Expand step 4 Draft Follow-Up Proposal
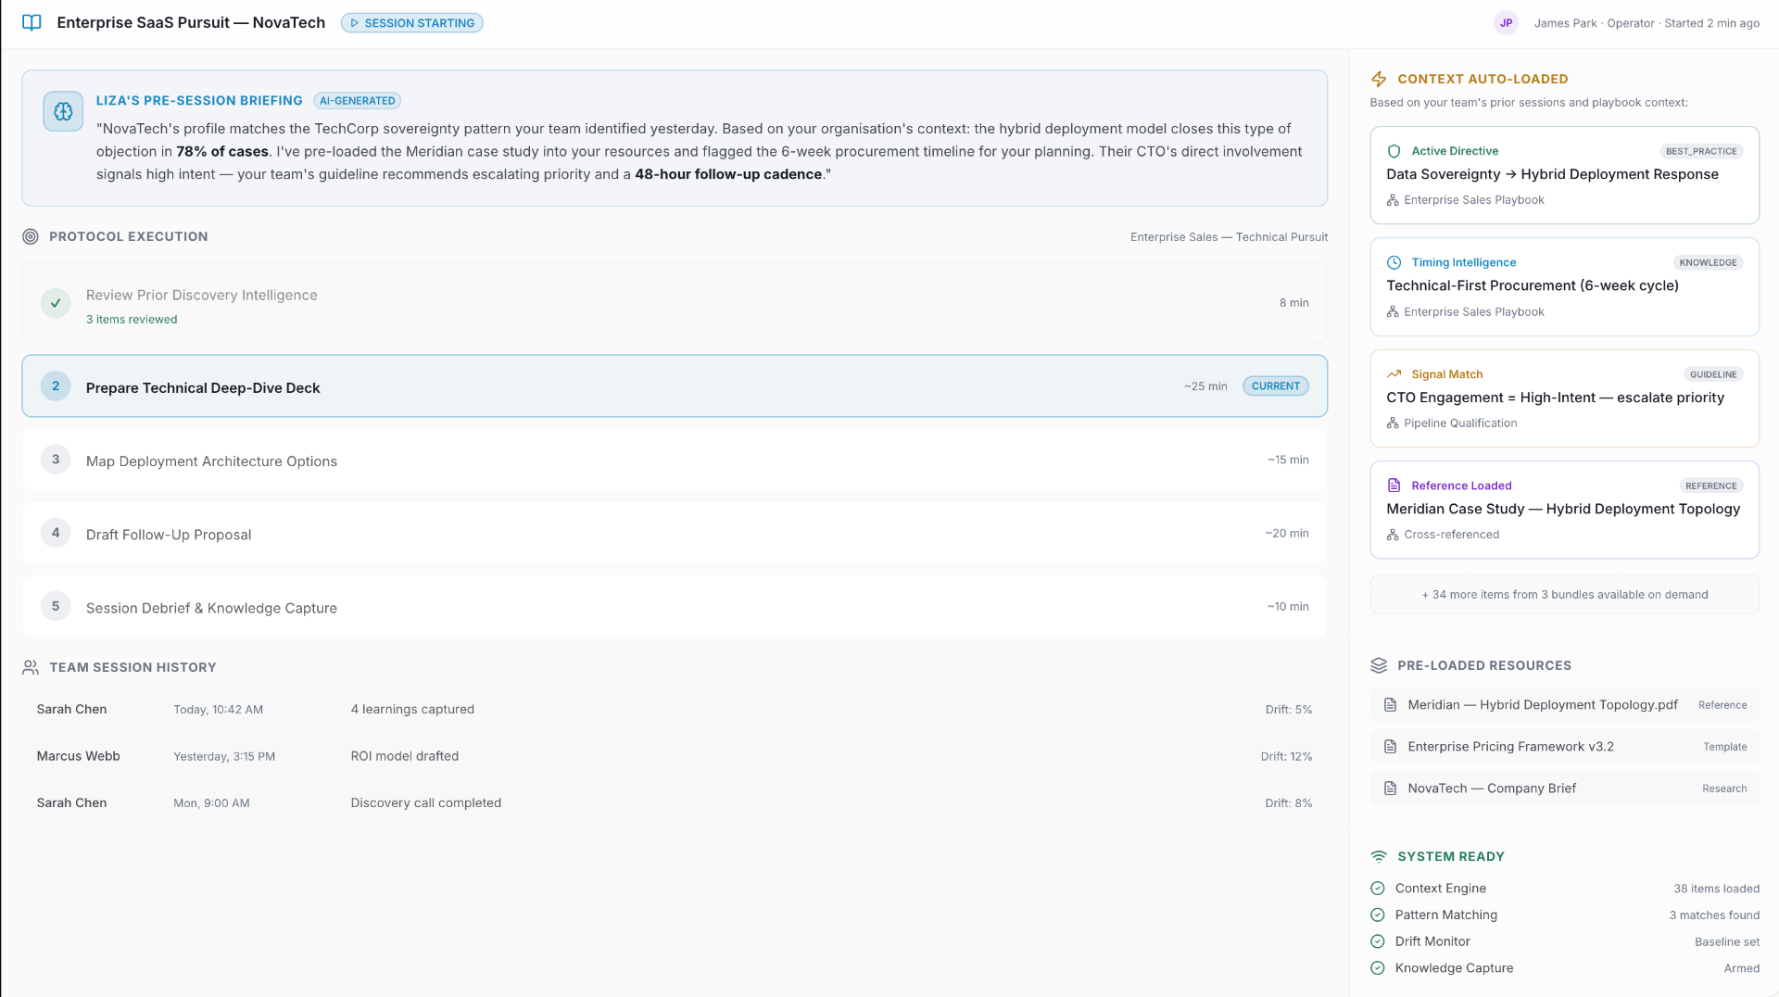This screenshot has height=997, width=1779. [675, 534]
